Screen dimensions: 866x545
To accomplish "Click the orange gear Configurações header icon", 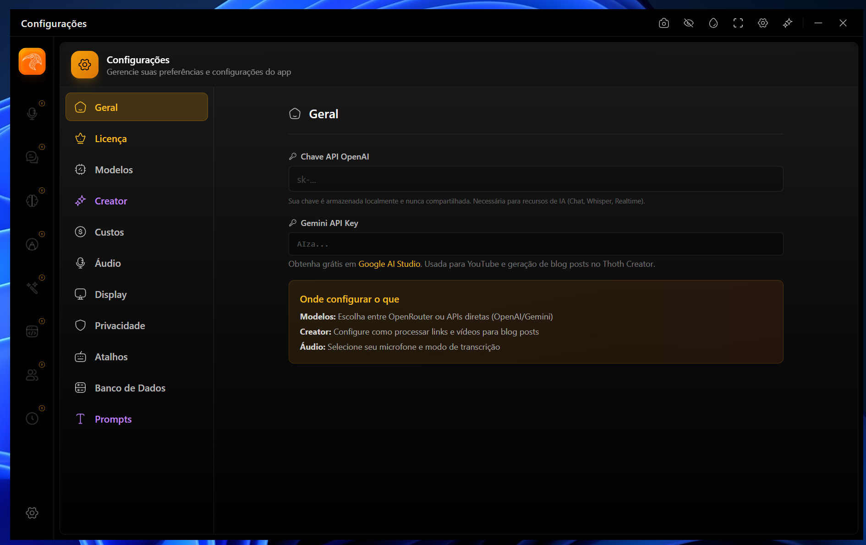I will click(x=85, y=65).
